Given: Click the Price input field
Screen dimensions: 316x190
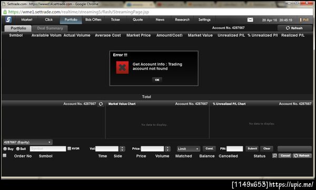Looking at the screenshot, I should pos(152,149).
